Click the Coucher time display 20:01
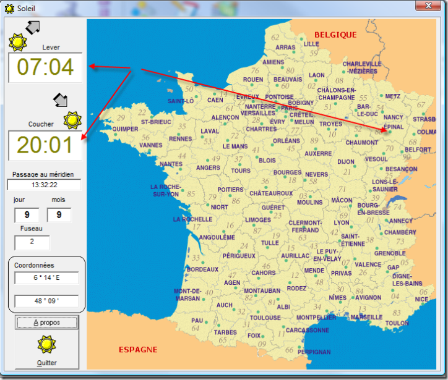Screen dimensions: 448x380 45,145
